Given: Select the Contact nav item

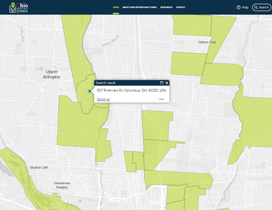Looking at the screenshot, I should click(x=180, y=7).
